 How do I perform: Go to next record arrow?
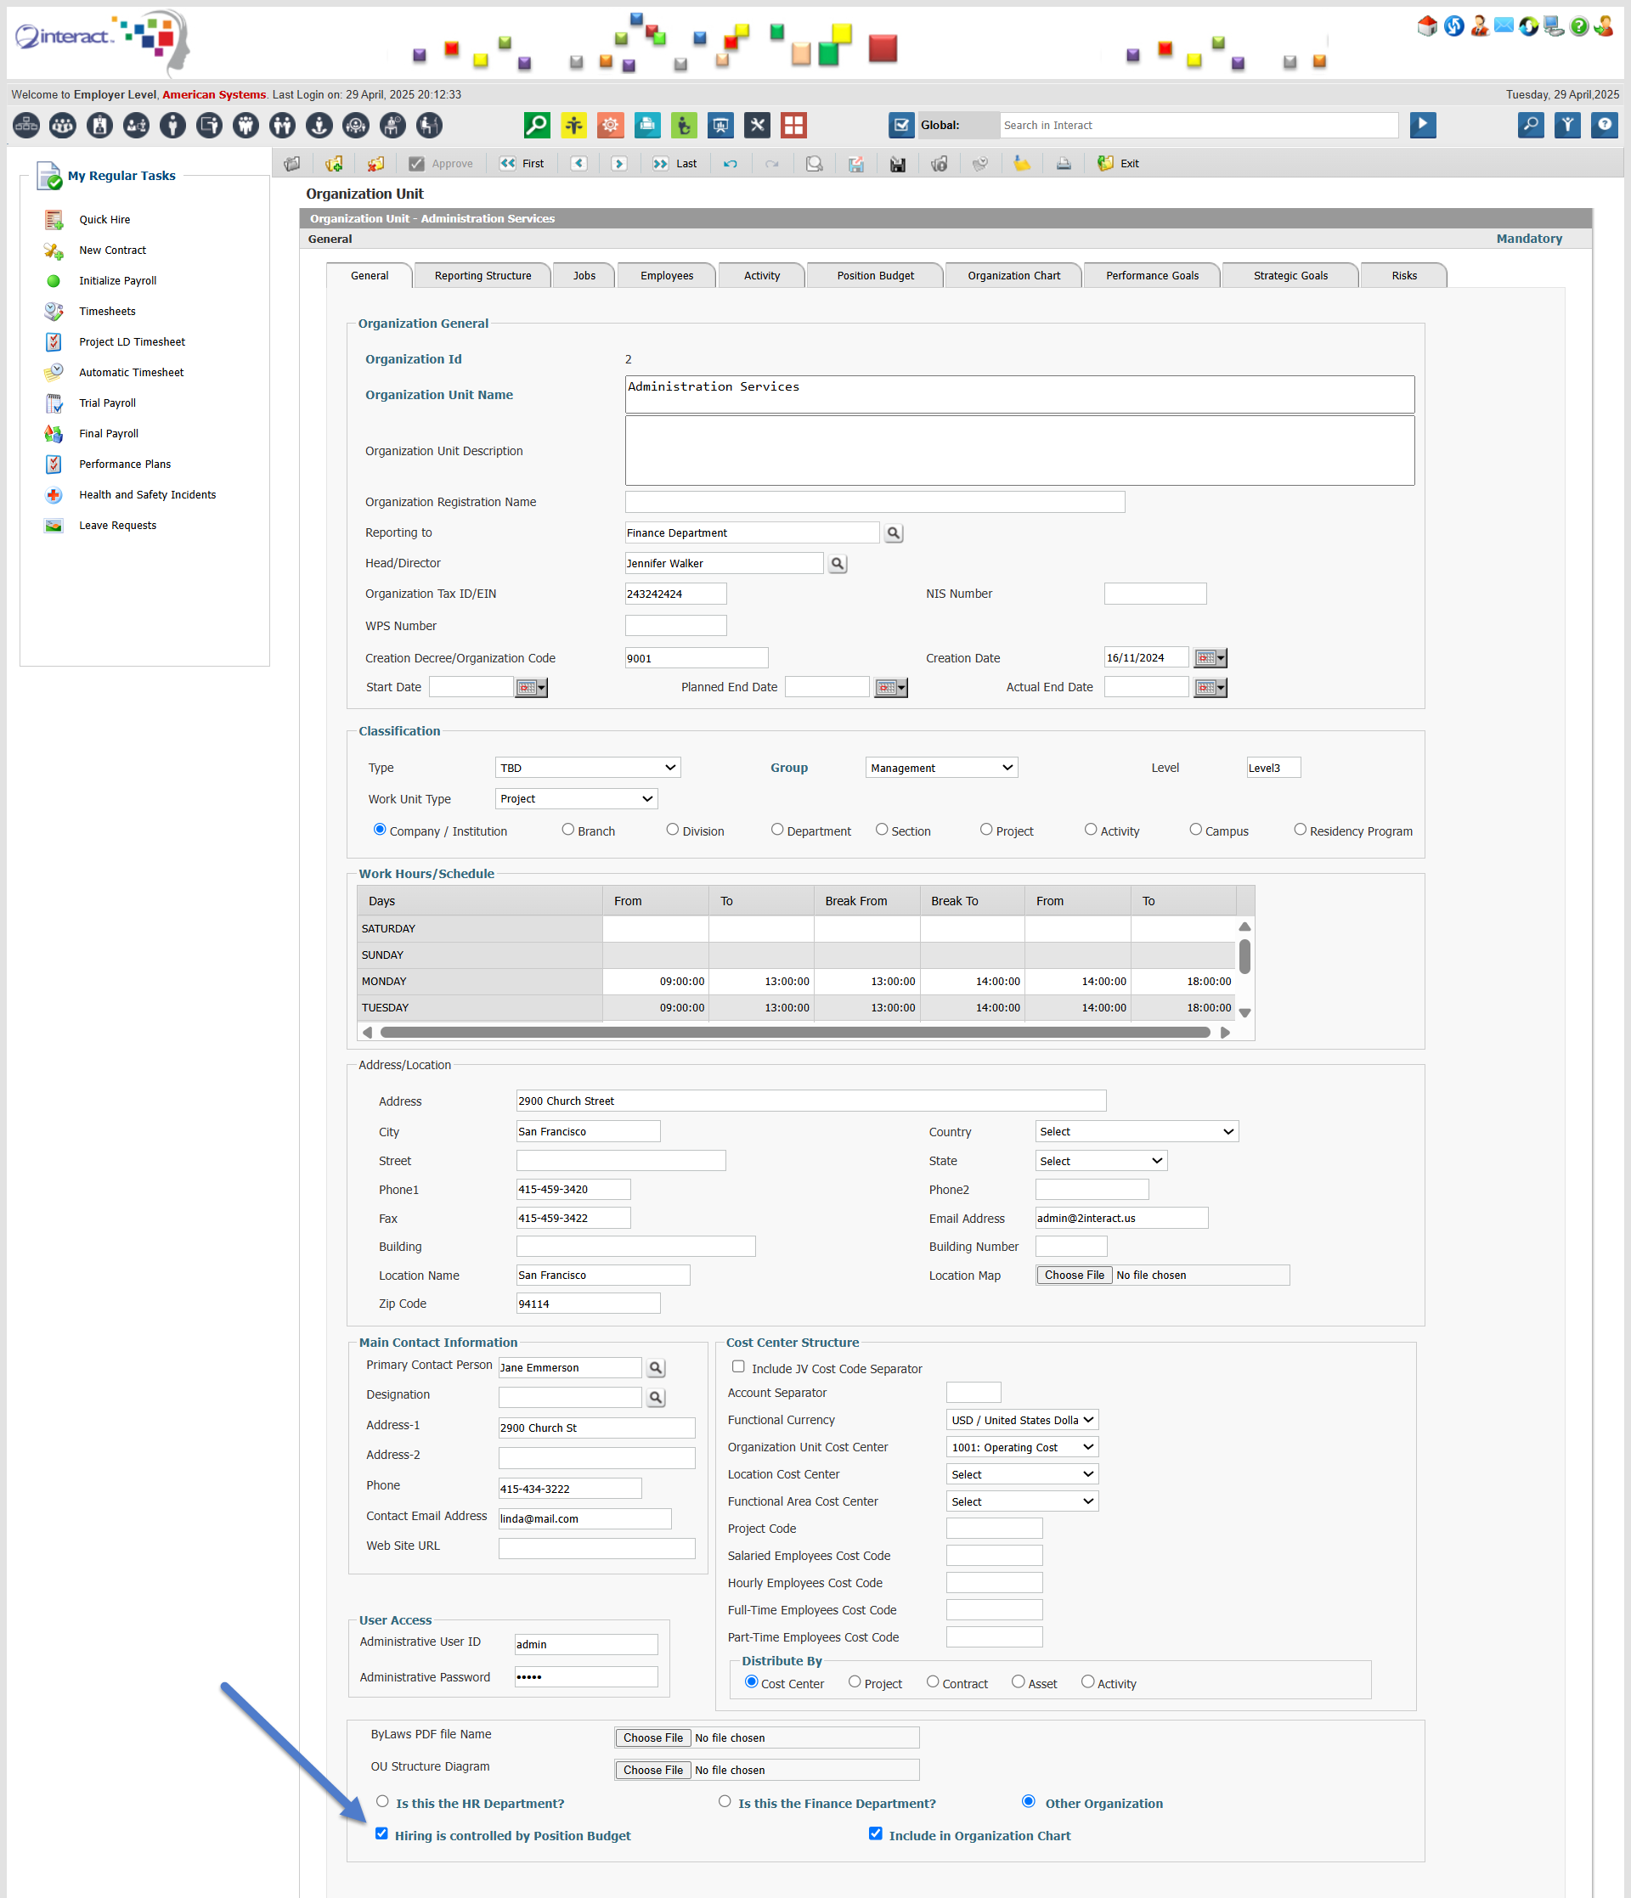[619, 164]
